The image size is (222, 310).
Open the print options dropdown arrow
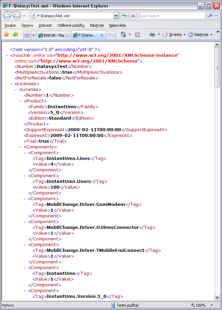(159, 34)
